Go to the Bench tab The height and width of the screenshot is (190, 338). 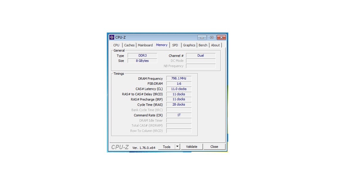pyautogui.click(x=203, y=45)
